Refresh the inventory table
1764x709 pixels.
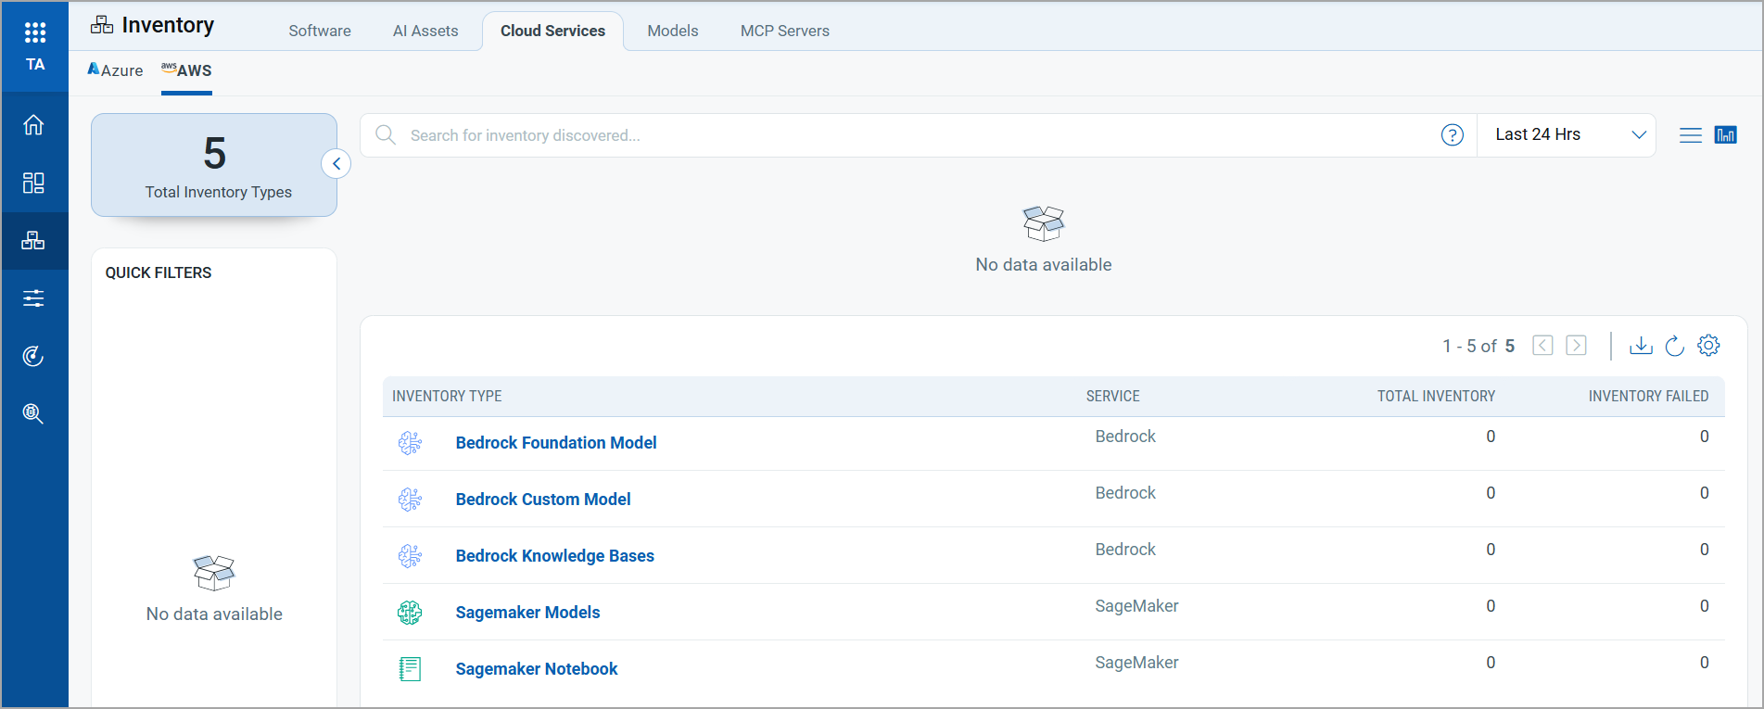(x=1674, y=346)
